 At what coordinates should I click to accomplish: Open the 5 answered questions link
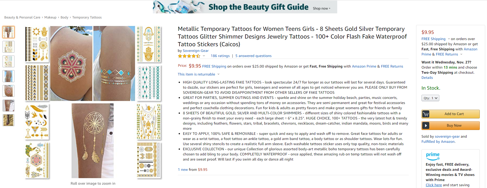tap(253, 56)
